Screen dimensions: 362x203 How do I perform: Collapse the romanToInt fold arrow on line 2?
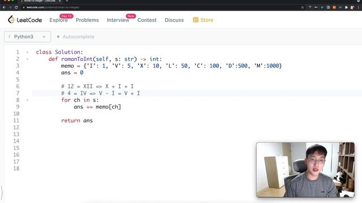tap(28, 59)
